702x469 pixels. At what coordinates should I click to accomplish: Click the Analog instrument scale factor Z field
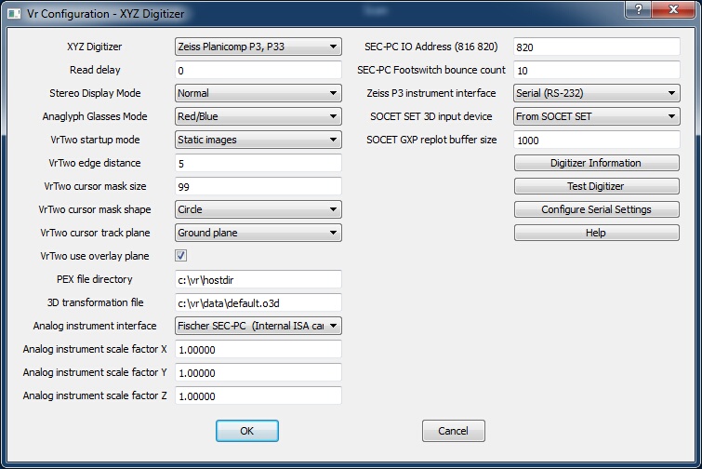pyautogui.click(x=258, y=396)
